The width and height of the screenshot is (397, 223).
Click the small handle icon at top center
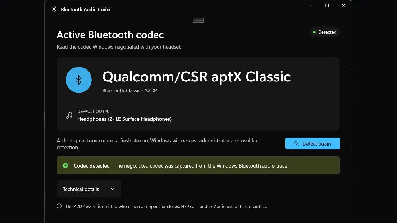198,20
